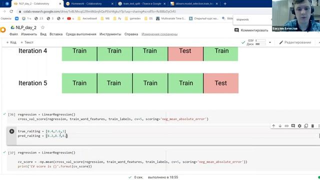Click the print CV score line in cell 37
Viewport: 320px width, 180px height.
point(54,166)
